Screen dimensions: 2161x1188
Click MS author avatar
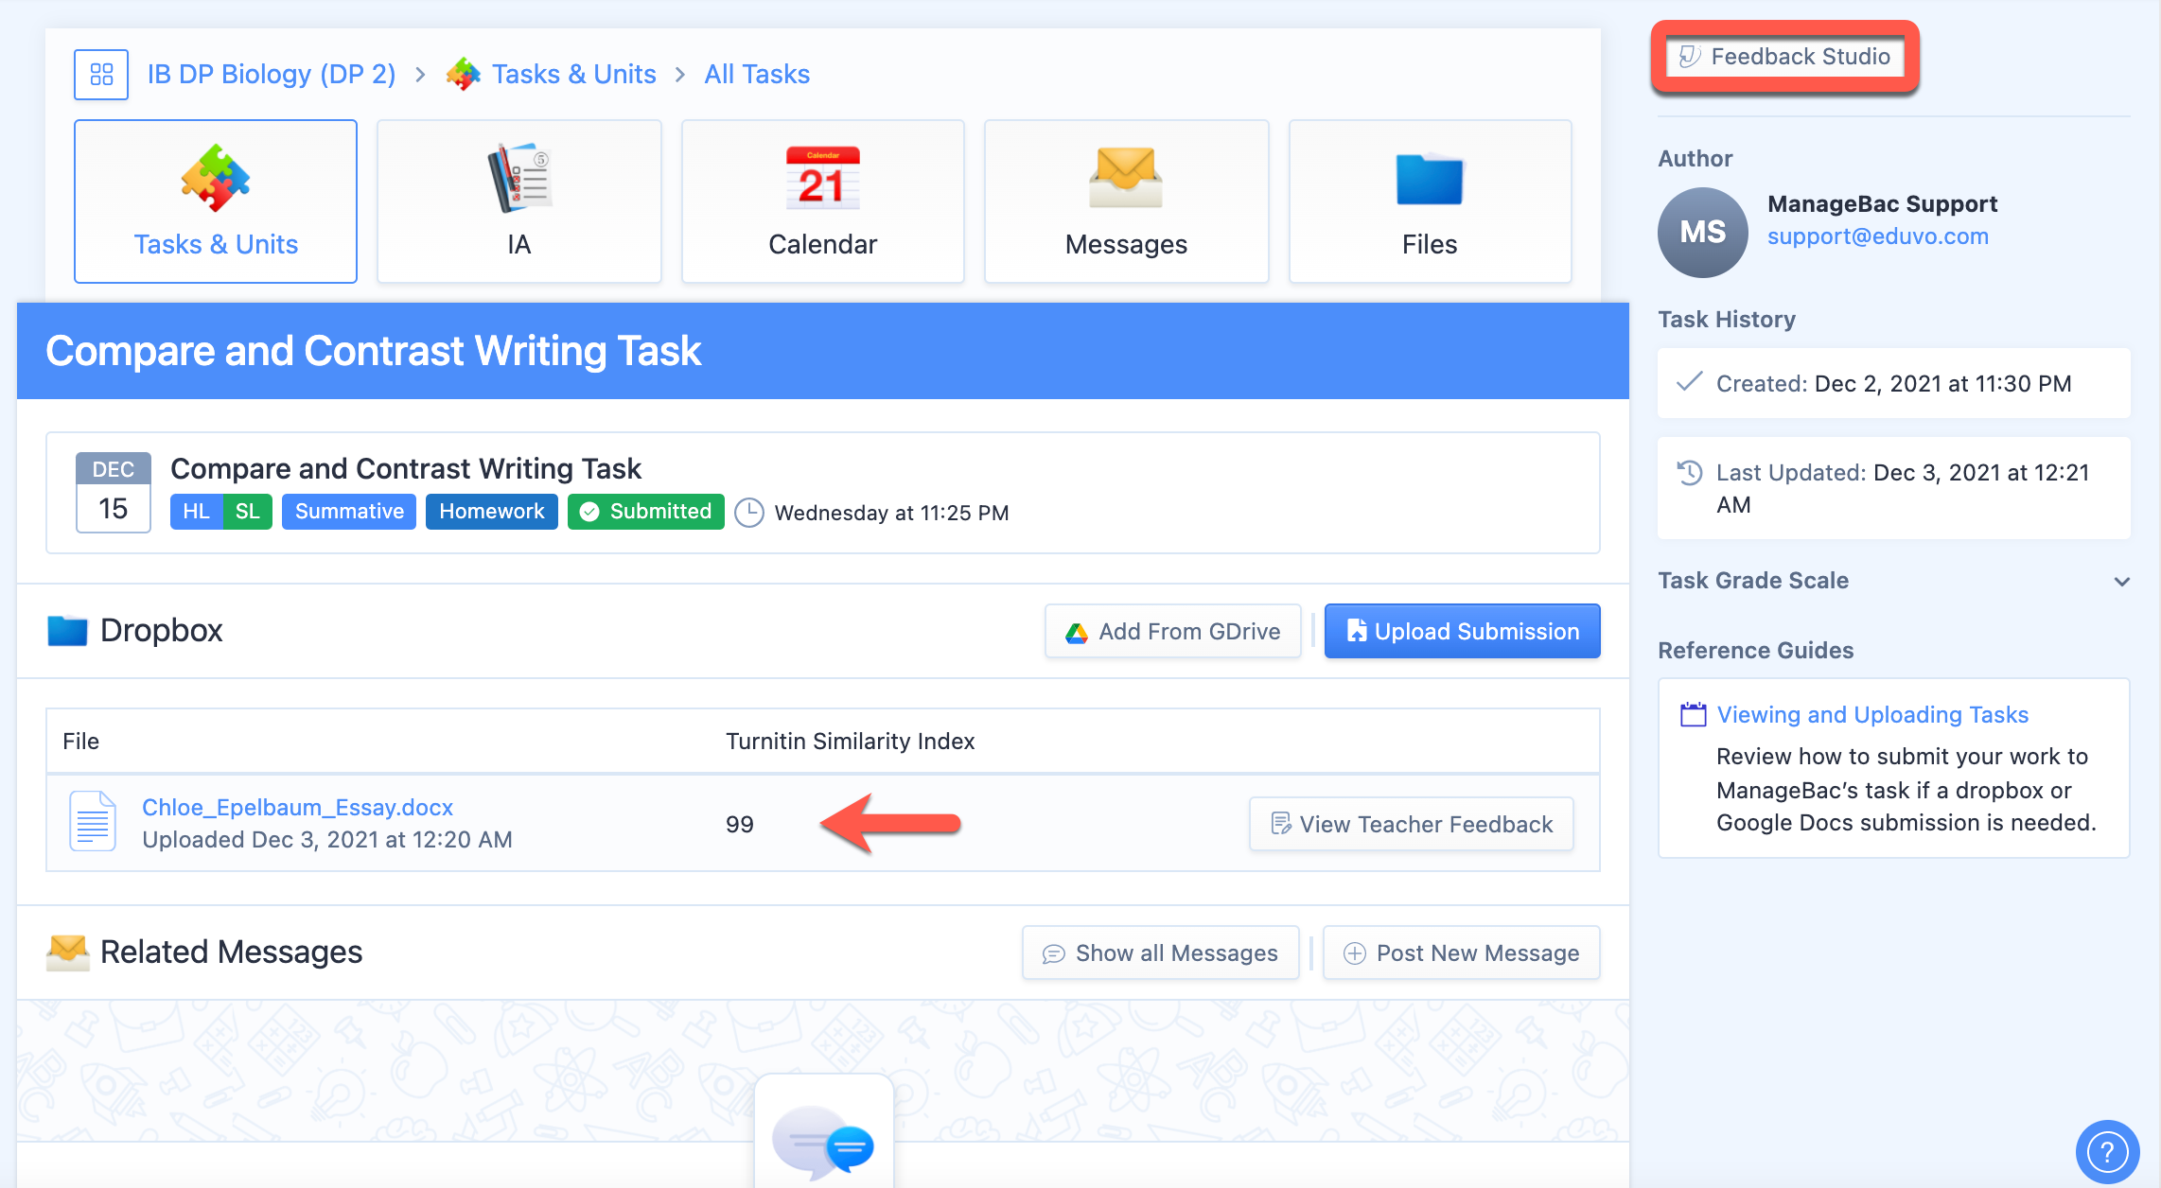point(1702,233)
